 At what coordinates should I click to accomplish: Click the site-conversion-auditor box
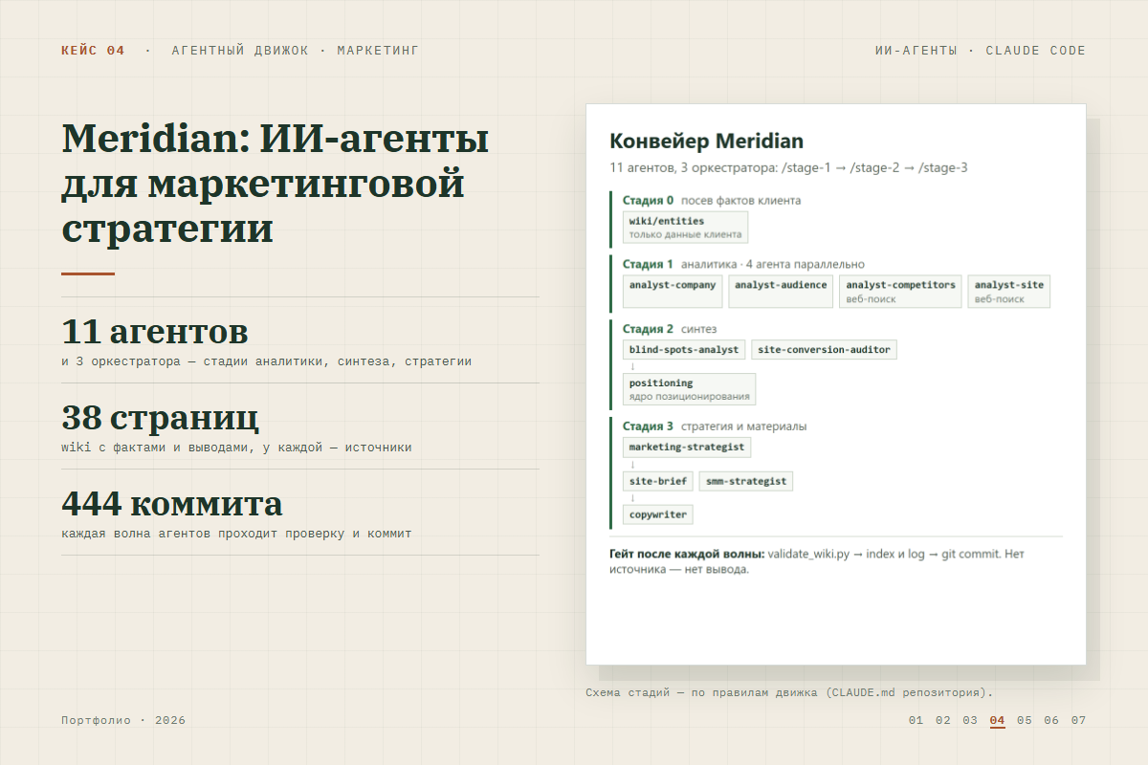(x=824, y=350)
